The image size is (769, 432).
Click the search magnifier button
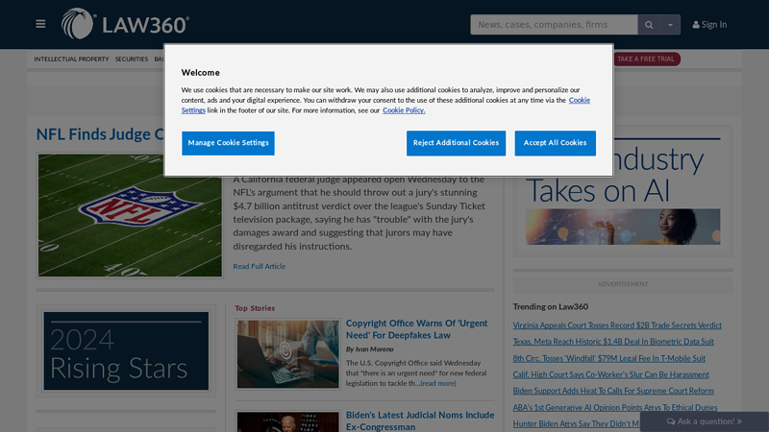tap(649, 25)
